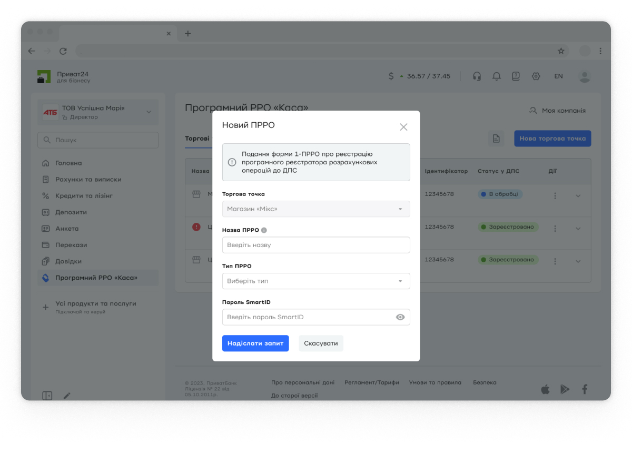Switch language to EN
Viewport: 632px width, 453px height.
pos(558,76)
